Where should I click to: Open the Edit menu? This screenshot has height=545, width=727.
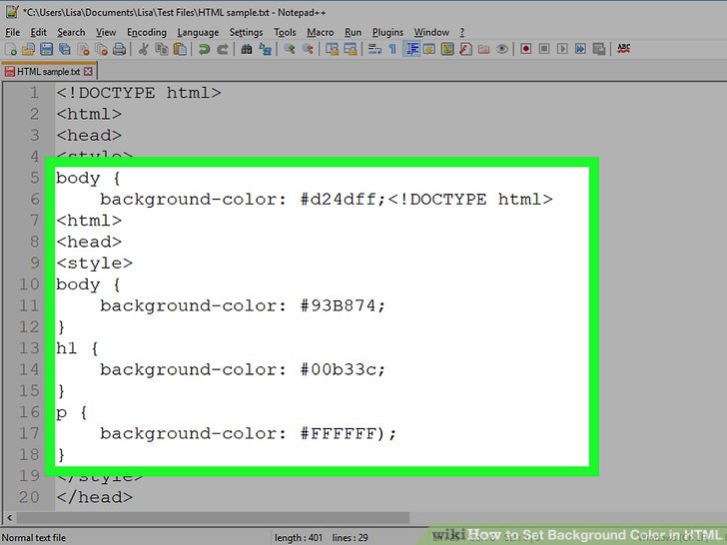[39, 32]
